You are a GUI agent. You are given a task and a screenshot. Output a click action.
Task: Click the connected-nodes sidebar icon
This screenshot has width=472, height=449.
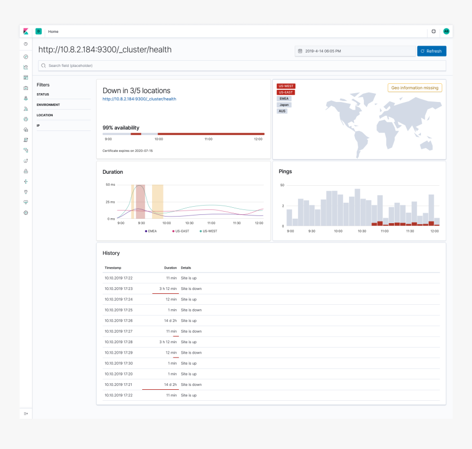pos(26,181)
